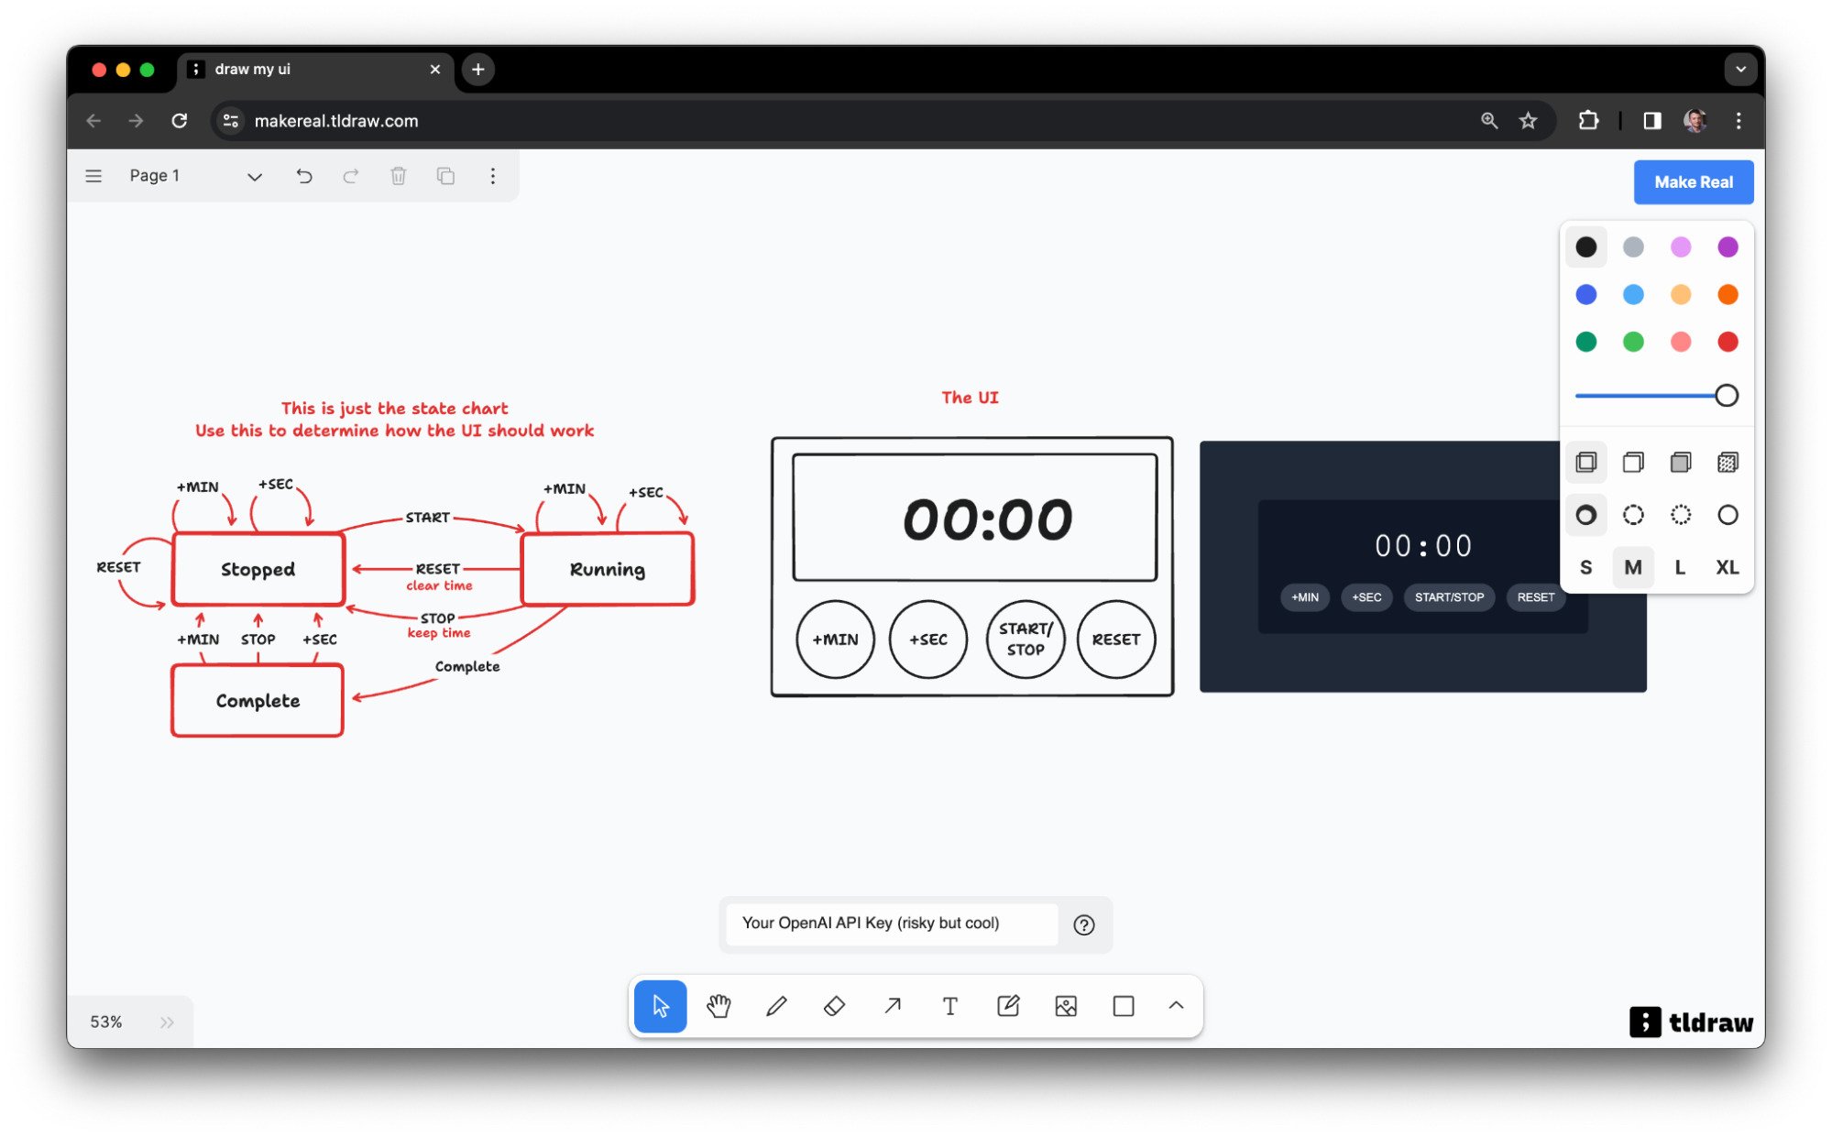The width and height of the screenshot is (1832, 1137).
Task: Click the OpenAI API Key input field
Action: (x=894, y=924)
